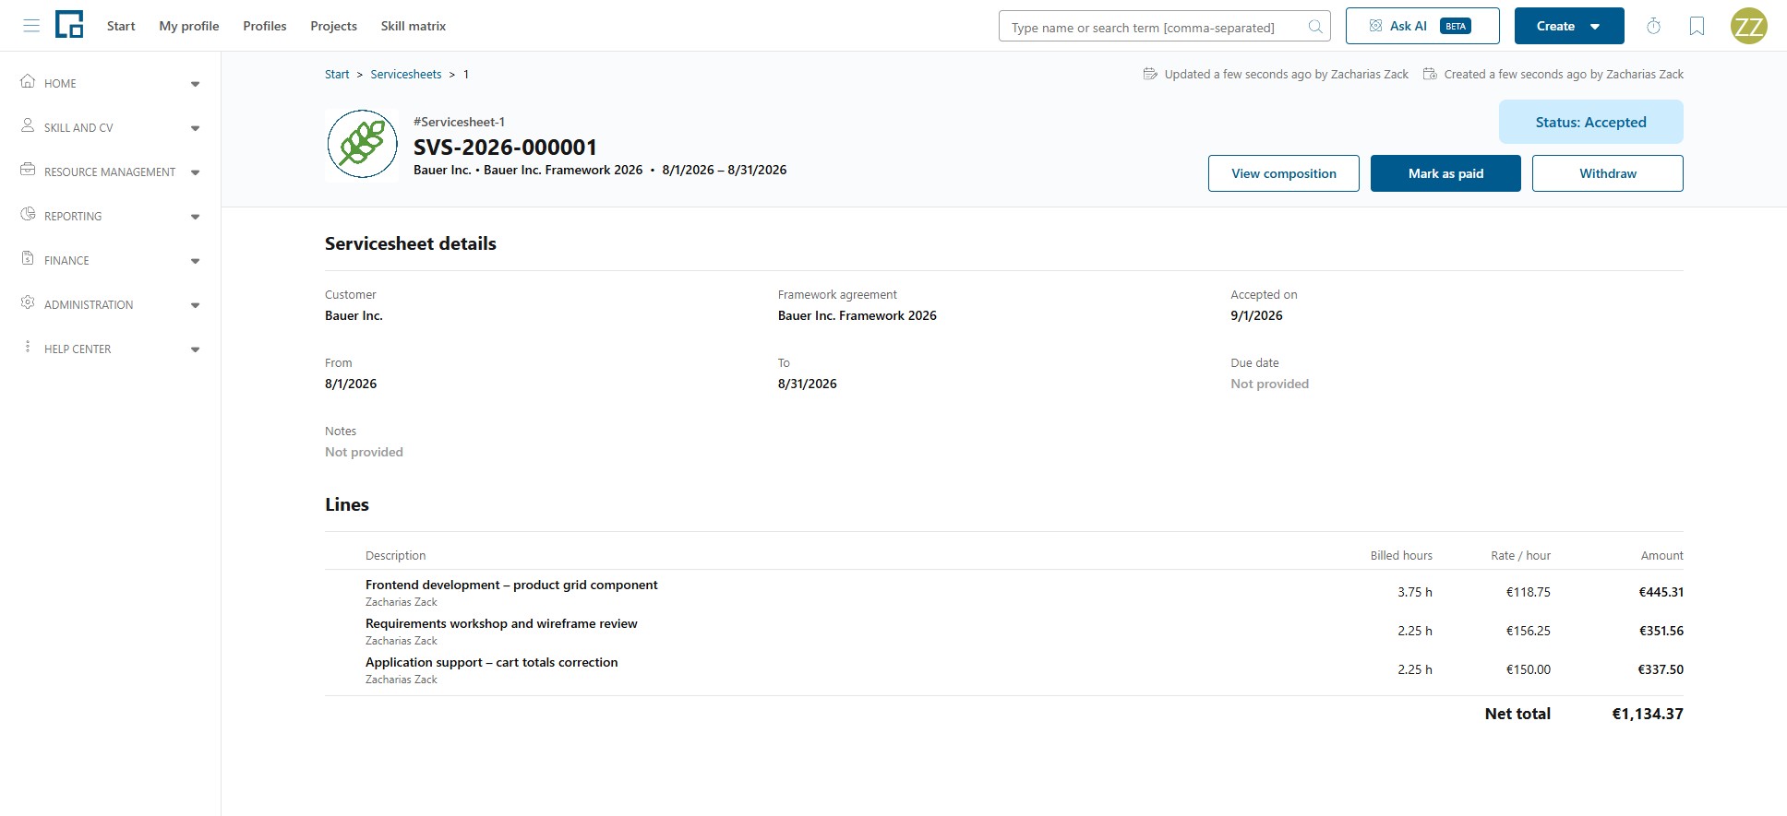This screenshot has height=816, width=1787.
Task: Expand the Skill and CV section
Action: tap(195, 128)
